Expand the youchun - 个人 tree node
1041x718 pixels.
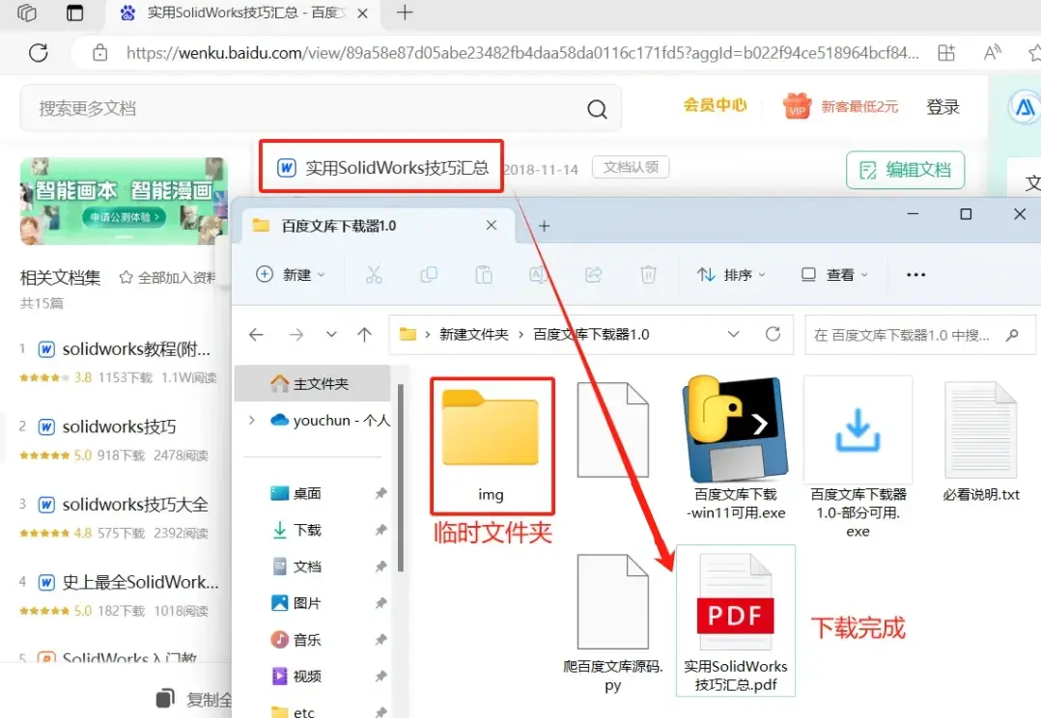point(252,420)
